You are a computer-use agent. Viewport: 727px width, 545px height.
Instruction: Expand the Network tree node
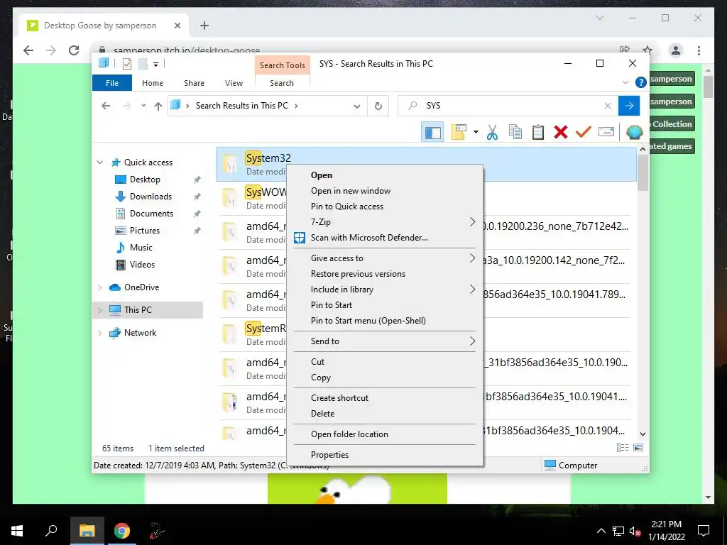[x=99, y=333]
